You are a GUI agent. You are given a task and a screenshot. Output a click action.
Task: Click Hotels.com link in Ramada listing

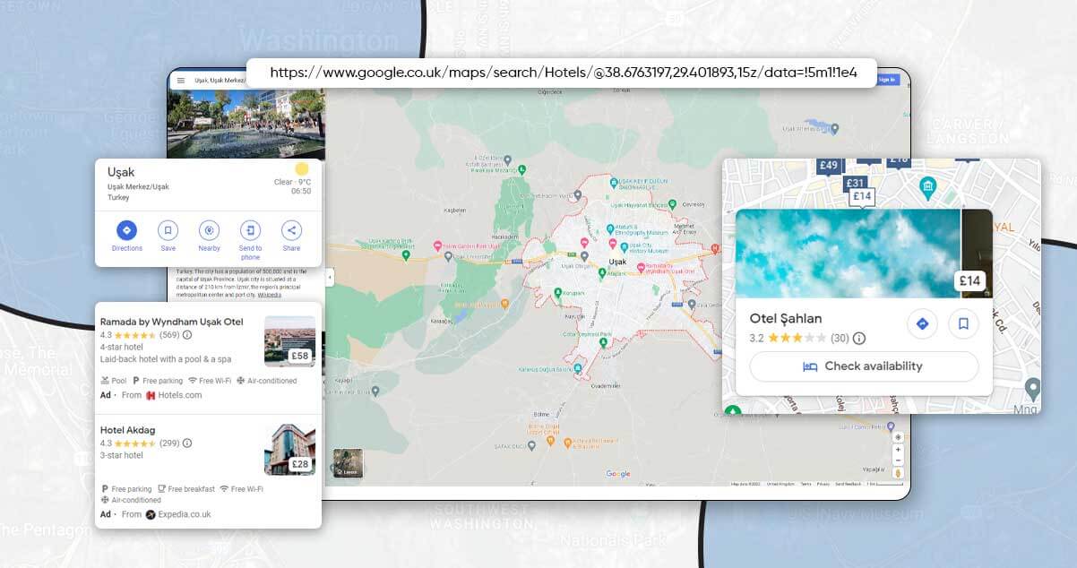(180, 395)
